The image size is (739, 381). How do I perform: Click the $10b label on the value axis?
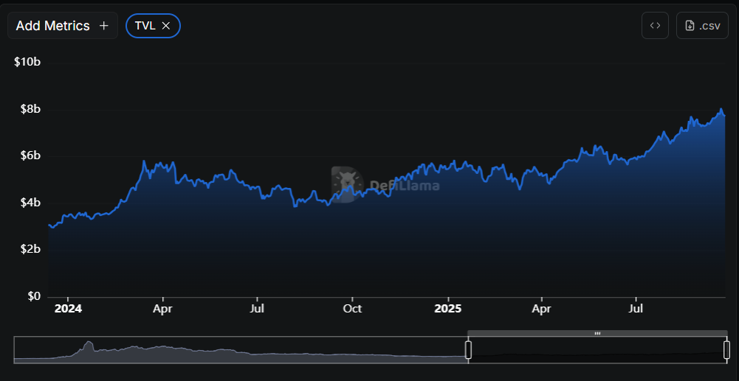coord(27,62)
